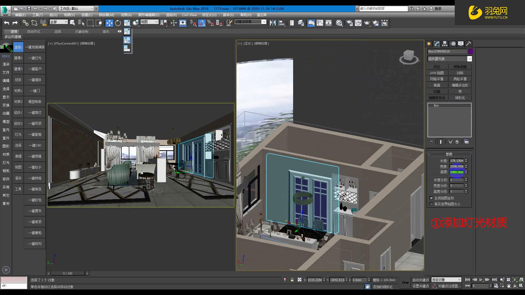Open the Civil View menu

189,15
